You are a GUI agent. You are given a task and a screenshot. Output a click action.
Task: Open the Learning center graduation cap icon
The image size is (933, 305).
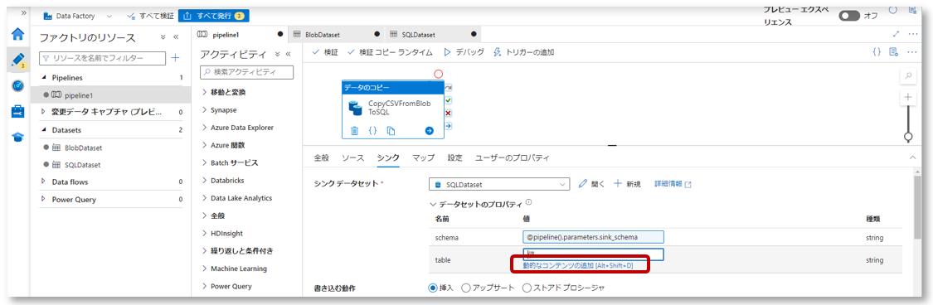[18, 137]
